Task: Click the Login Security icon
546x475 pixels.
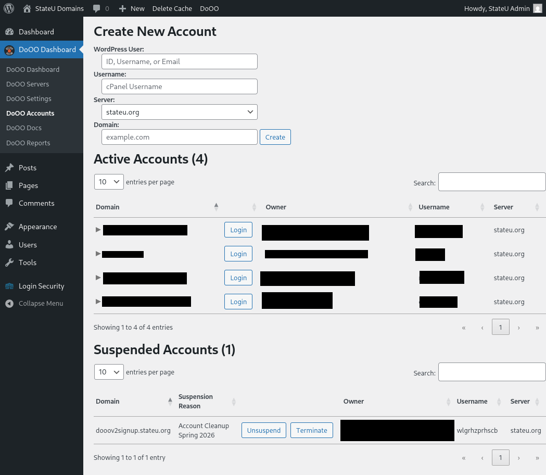Action: click(x=9, y=286)
